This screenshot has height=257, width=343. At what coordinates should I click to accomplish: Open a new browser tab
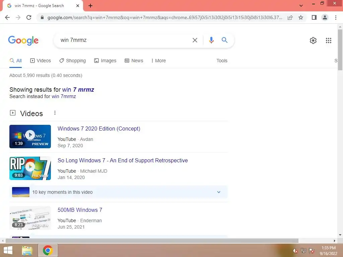pos(90,6)
